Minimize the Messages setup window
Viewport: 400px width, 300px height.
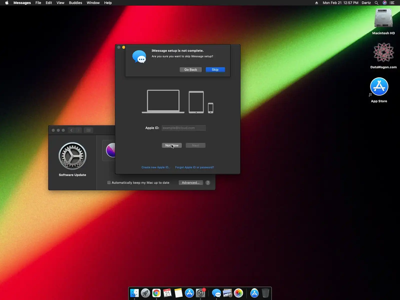coord(123,47)
